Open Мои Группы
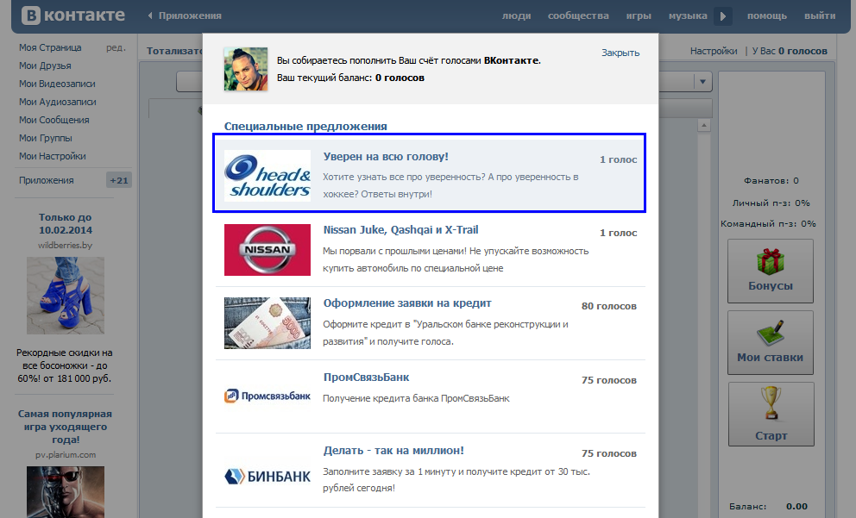Image resolution: width=856 pixels, height=518 pixels. (46, 138)
